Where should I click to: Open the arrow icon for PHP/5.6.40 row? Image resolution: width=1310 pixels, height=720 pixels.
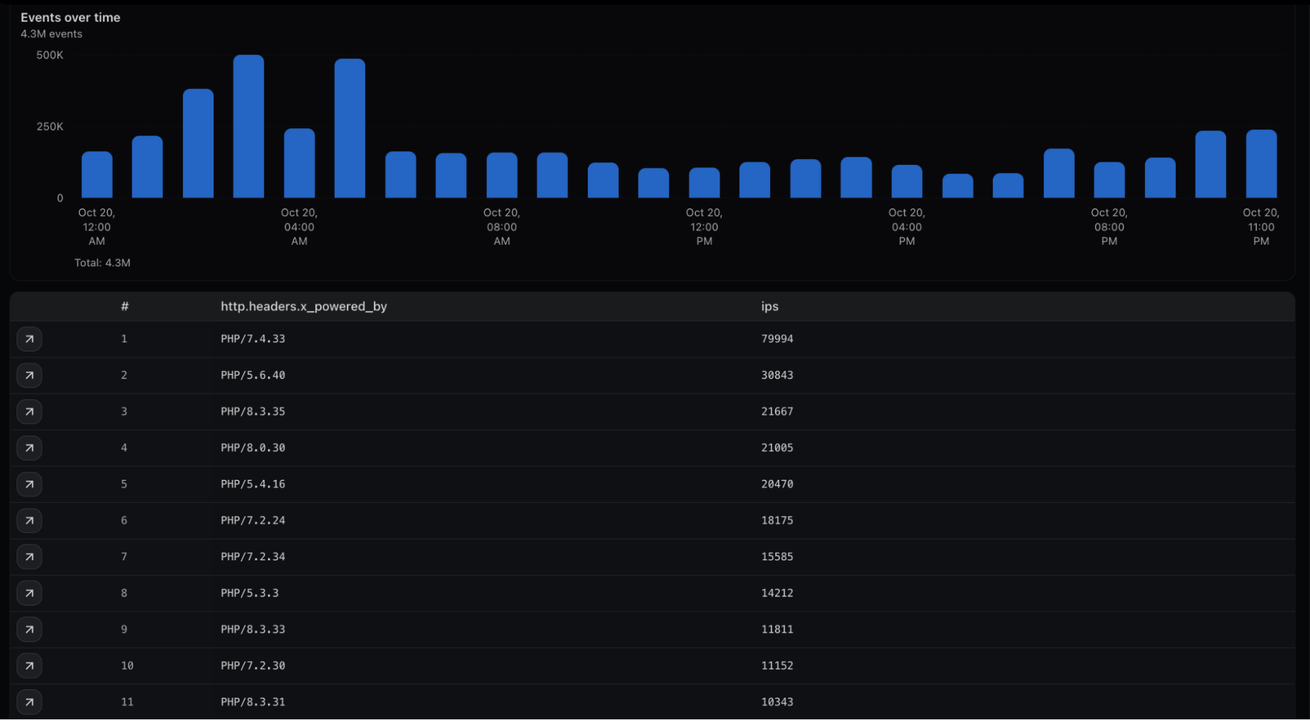[29, 376]
